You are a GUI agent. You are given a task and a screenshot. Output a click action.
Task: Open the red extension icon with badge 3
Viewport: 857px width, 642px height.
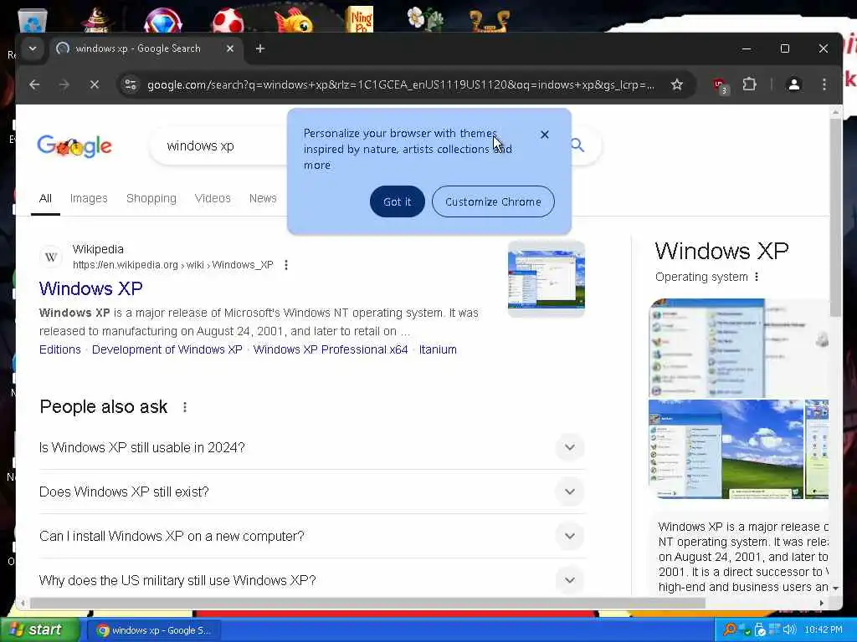721,86
